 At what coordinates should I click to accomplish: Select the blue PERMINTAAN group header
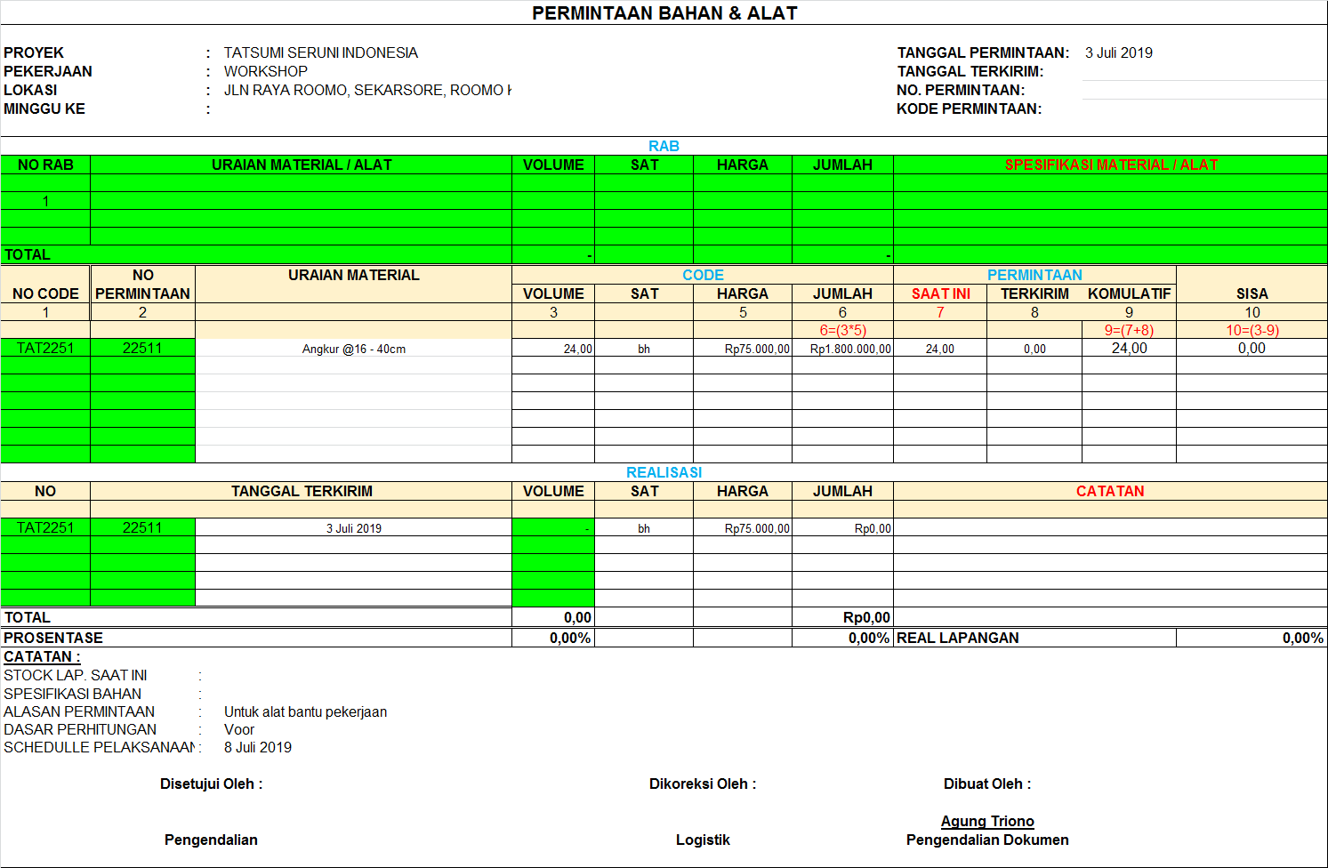coord(1034,275)
